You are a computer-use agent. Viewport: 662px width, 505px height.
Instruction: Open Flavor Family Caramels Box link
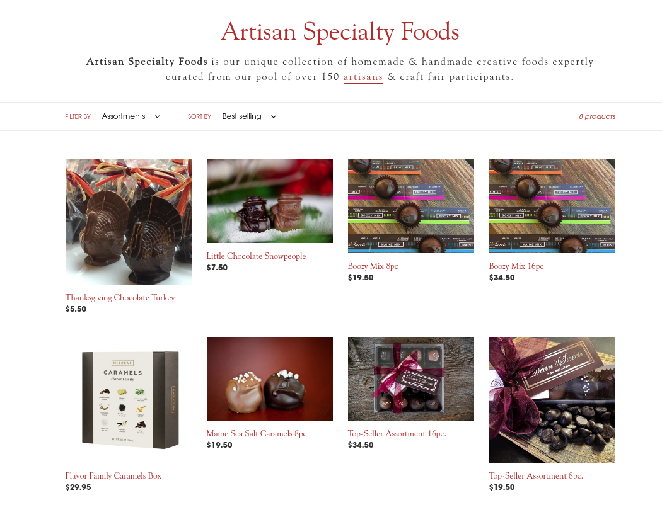[113, 476]
